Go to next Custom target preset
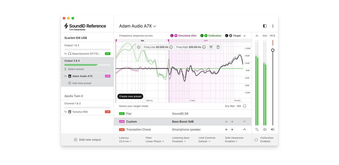The height and width of the screenshot is (165, 339). point(232,122)
